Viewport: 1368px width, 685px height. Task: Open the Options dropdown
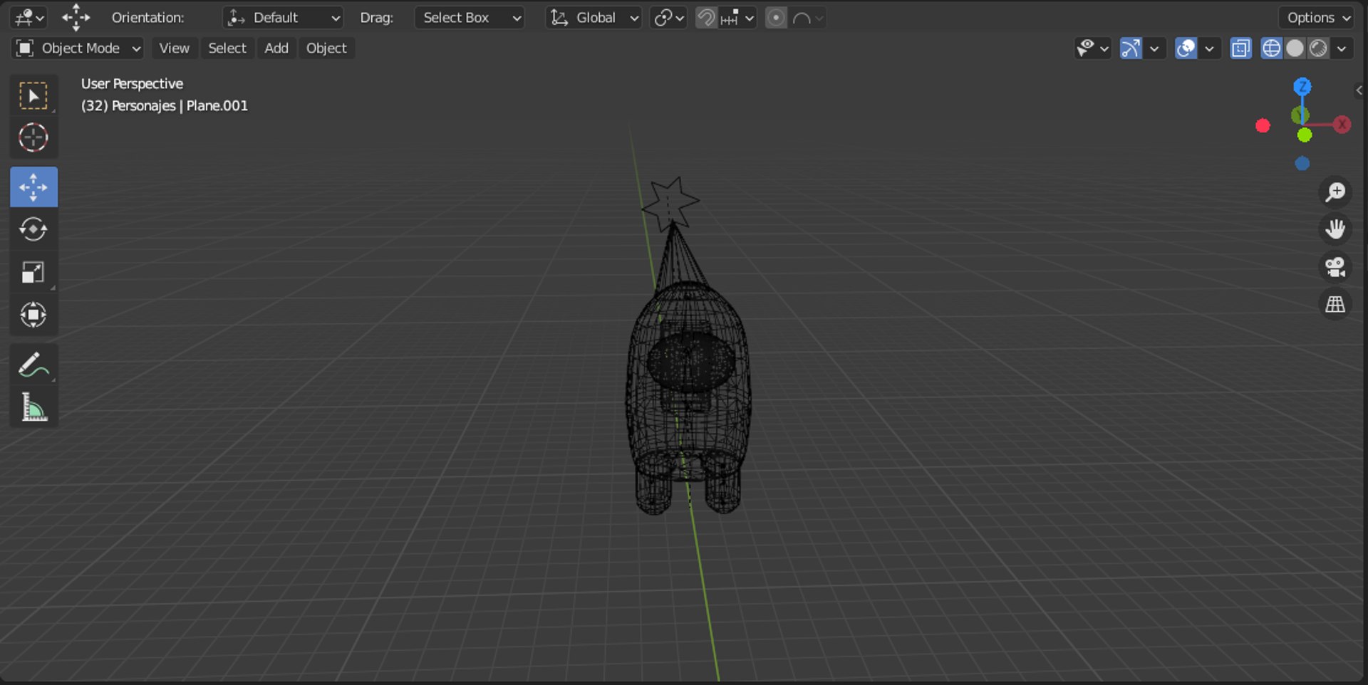click(x=1317, y=17)
